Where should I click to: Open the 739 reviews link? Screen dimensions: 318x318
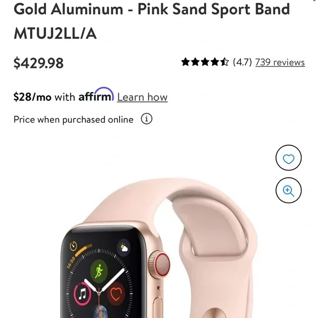tap(280, 63)
